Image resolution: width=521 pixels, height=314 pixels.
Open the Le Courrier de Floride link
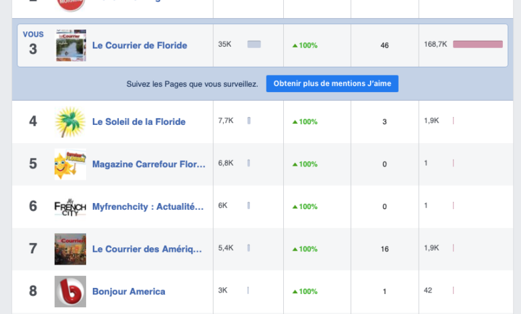(x=140, y=45)
